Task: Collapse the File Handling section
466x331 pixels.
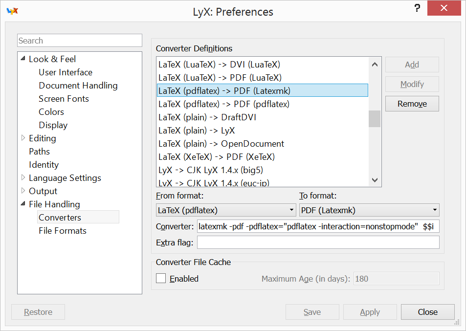Action: pos(23,203)
